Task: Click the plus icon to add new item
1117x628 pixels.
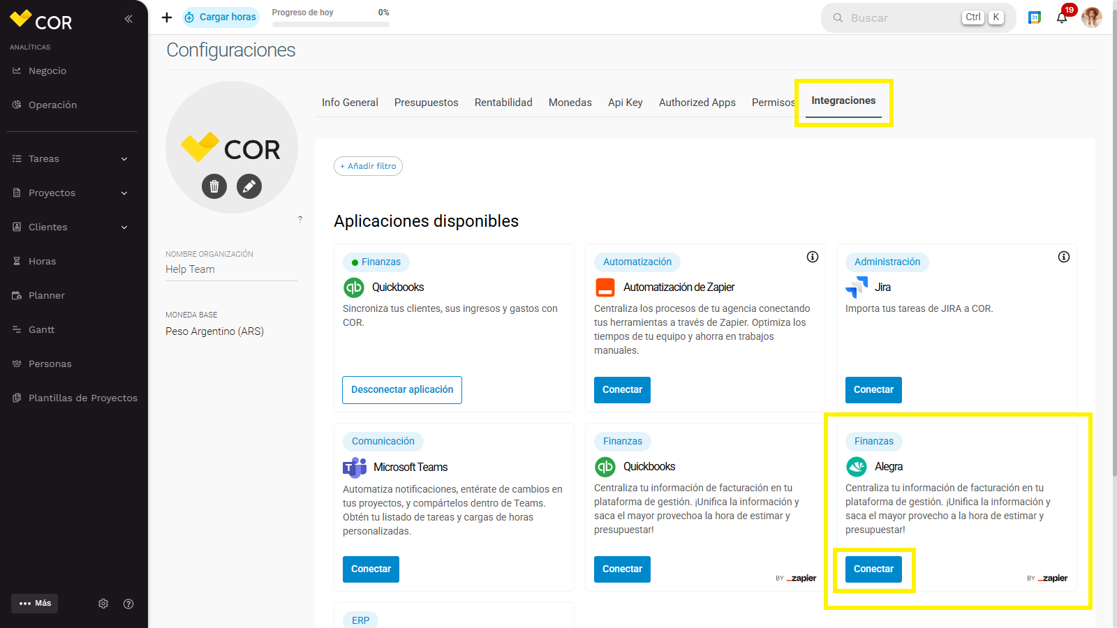Action: coord(167,17)
